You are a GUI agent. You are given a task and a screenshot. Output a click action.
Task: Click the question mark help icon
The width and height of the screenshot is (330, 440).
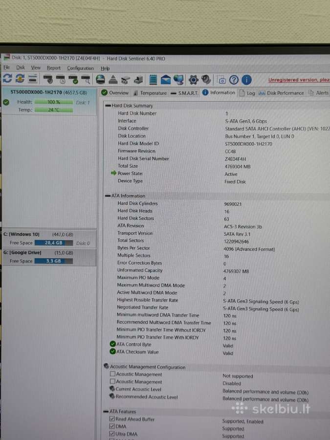[x=234, y=80]
